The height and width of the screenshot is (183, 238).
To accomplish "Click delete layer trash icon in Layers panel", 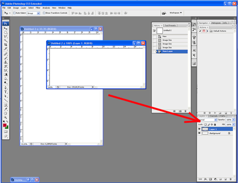I will pos(230,179).
